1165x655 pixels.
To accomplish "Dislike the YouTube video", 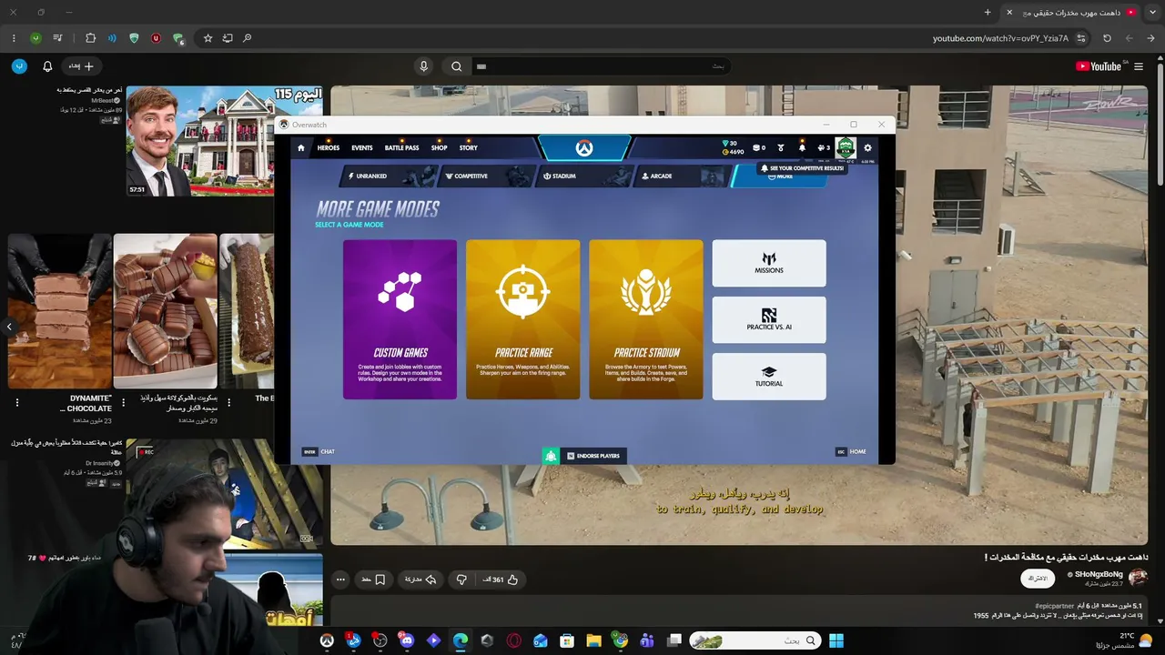I will tap(461, 579).
